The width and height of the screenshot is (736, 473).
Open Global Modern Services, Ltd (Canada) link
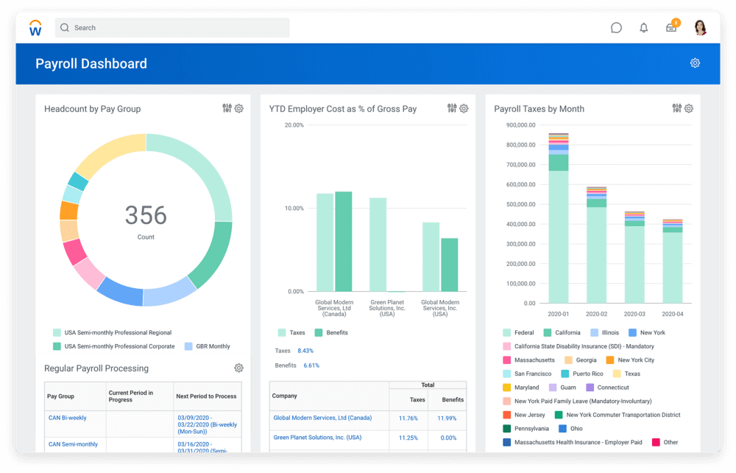point(322,418)
